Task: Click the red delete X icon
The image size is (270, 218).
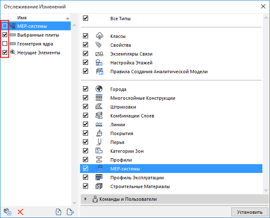Action: click(20, 212)
